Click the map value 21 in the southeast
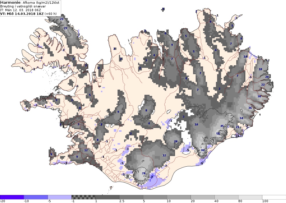The height and width of the screenshot is (203, 286). tap(237, 127)
